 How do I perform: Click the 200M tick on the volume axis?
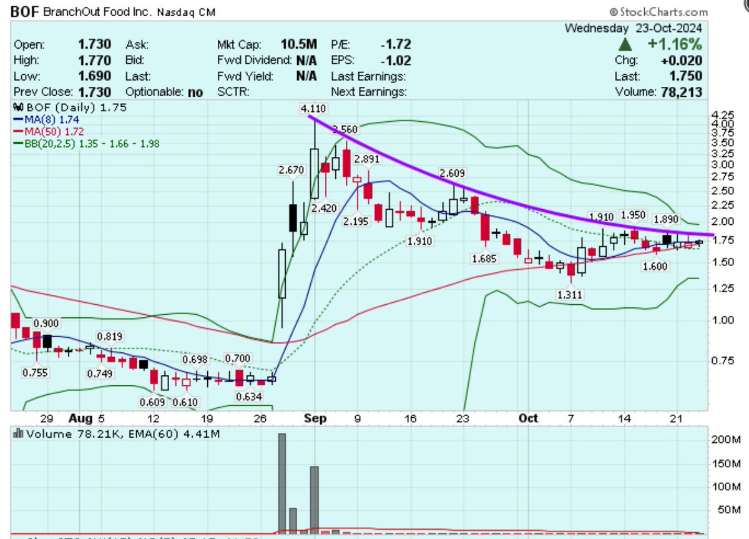pyautogui.click(x=728, y=440)
